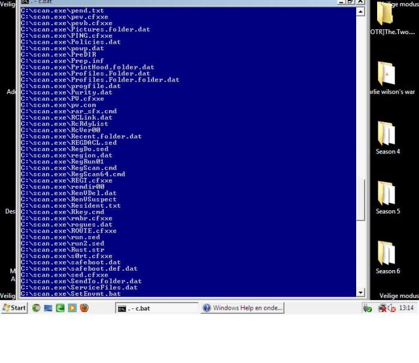Open the console window system menu icon
The height and width of the screenshot is (363, 419).
click(x=25, y=2)
